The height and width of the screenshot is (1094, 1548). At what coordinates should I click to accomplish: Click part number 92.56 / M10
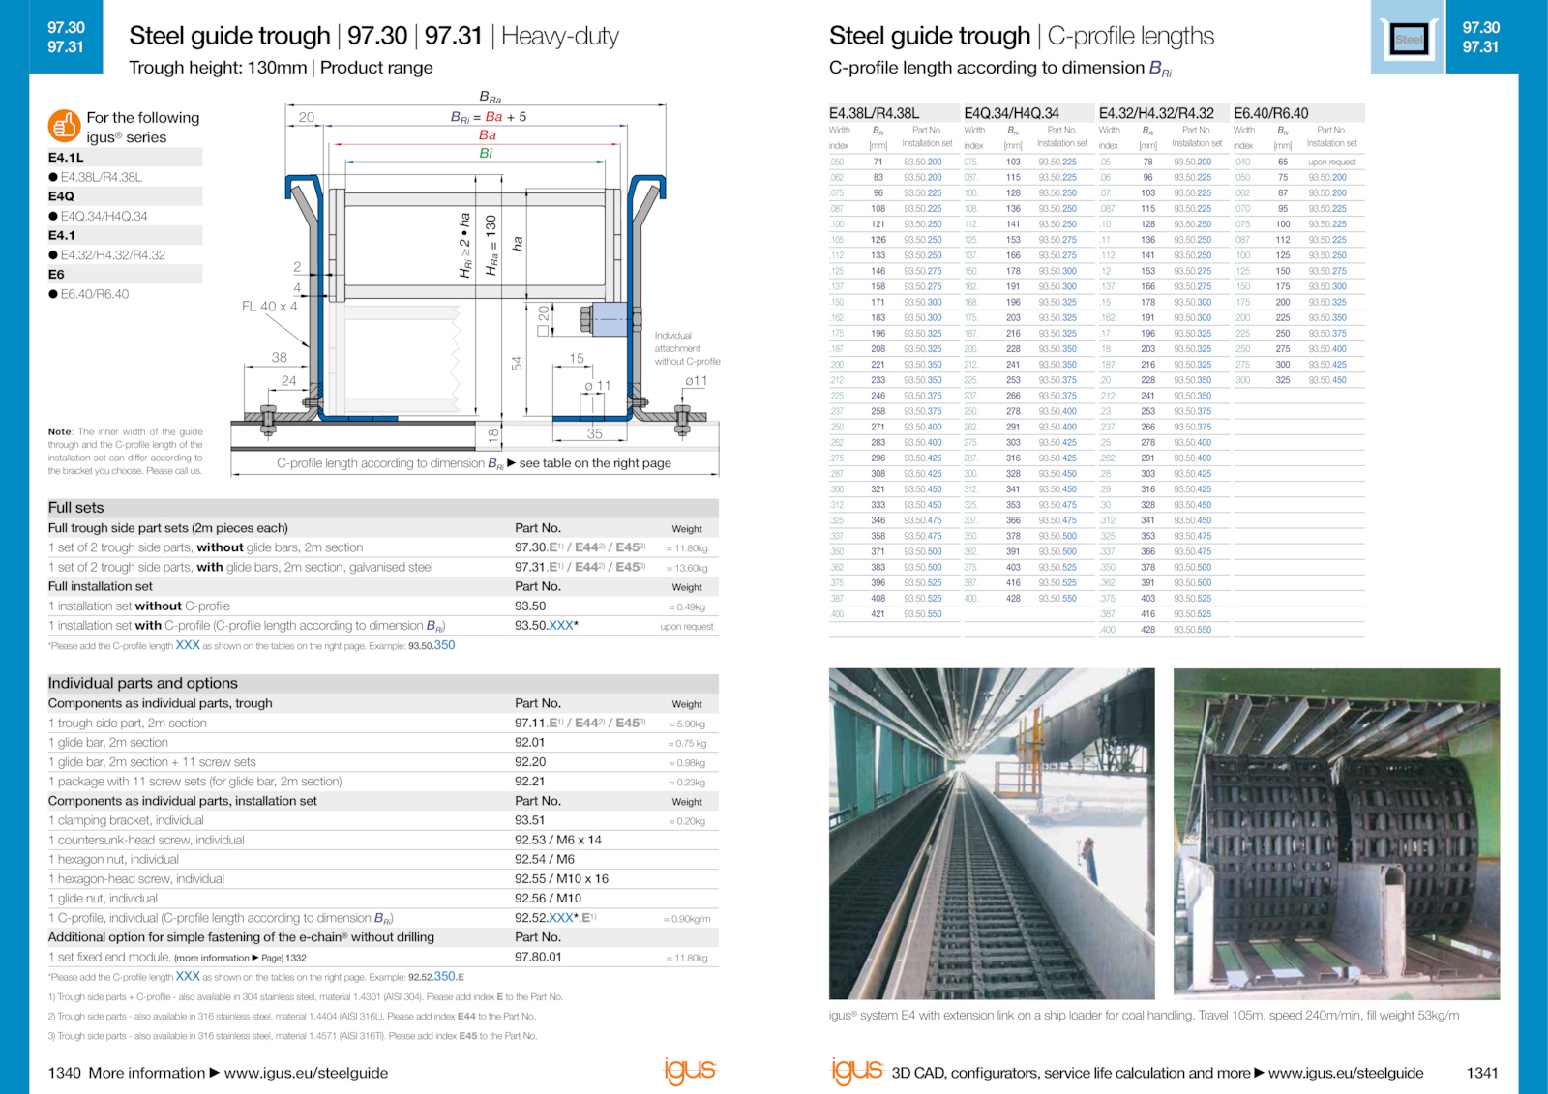(x=548, y=899)
